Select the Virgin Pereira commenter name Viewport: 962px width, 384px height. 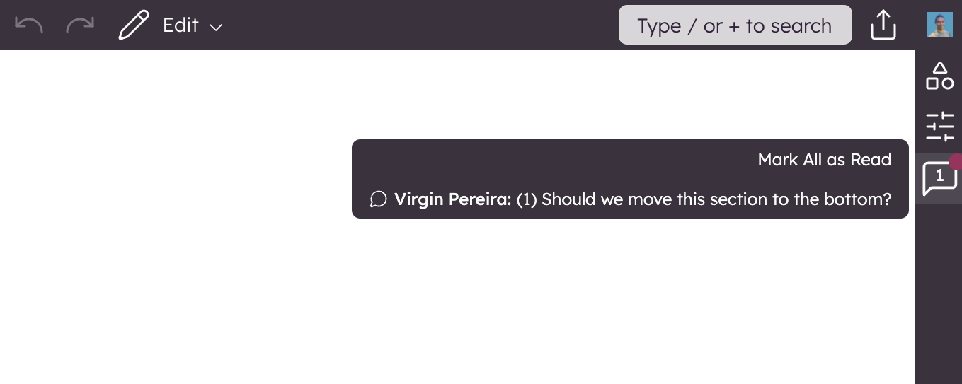[x=452, y=199]
